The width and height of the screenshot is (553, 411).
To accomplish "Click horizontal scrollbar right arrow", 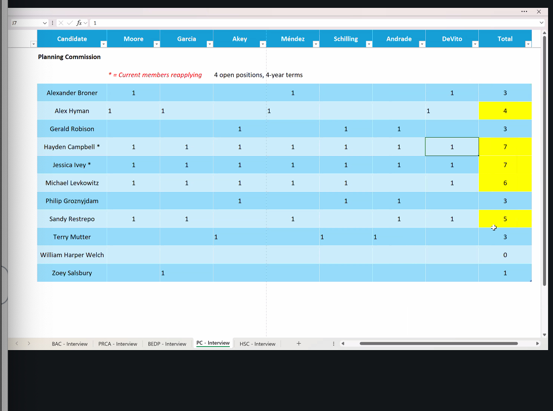I will (537, 344).
